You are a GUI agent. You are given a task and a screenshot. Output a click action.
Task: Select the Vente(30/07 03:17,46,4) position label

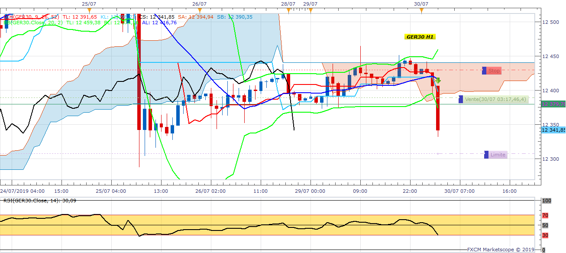coord(494,99)
